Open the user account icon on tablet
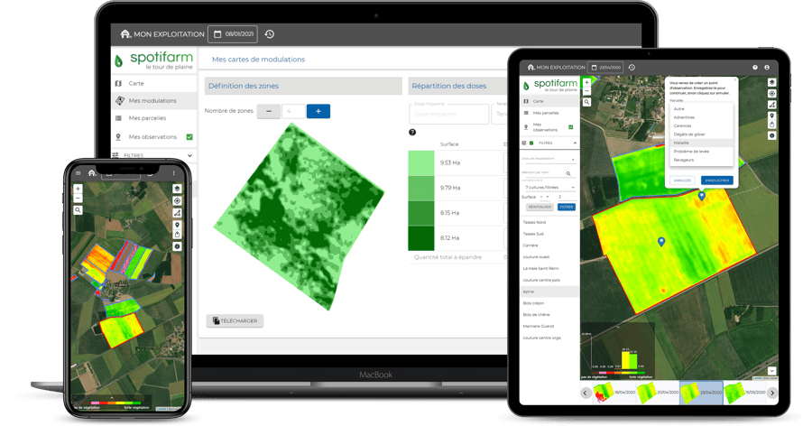 [767, 68]
